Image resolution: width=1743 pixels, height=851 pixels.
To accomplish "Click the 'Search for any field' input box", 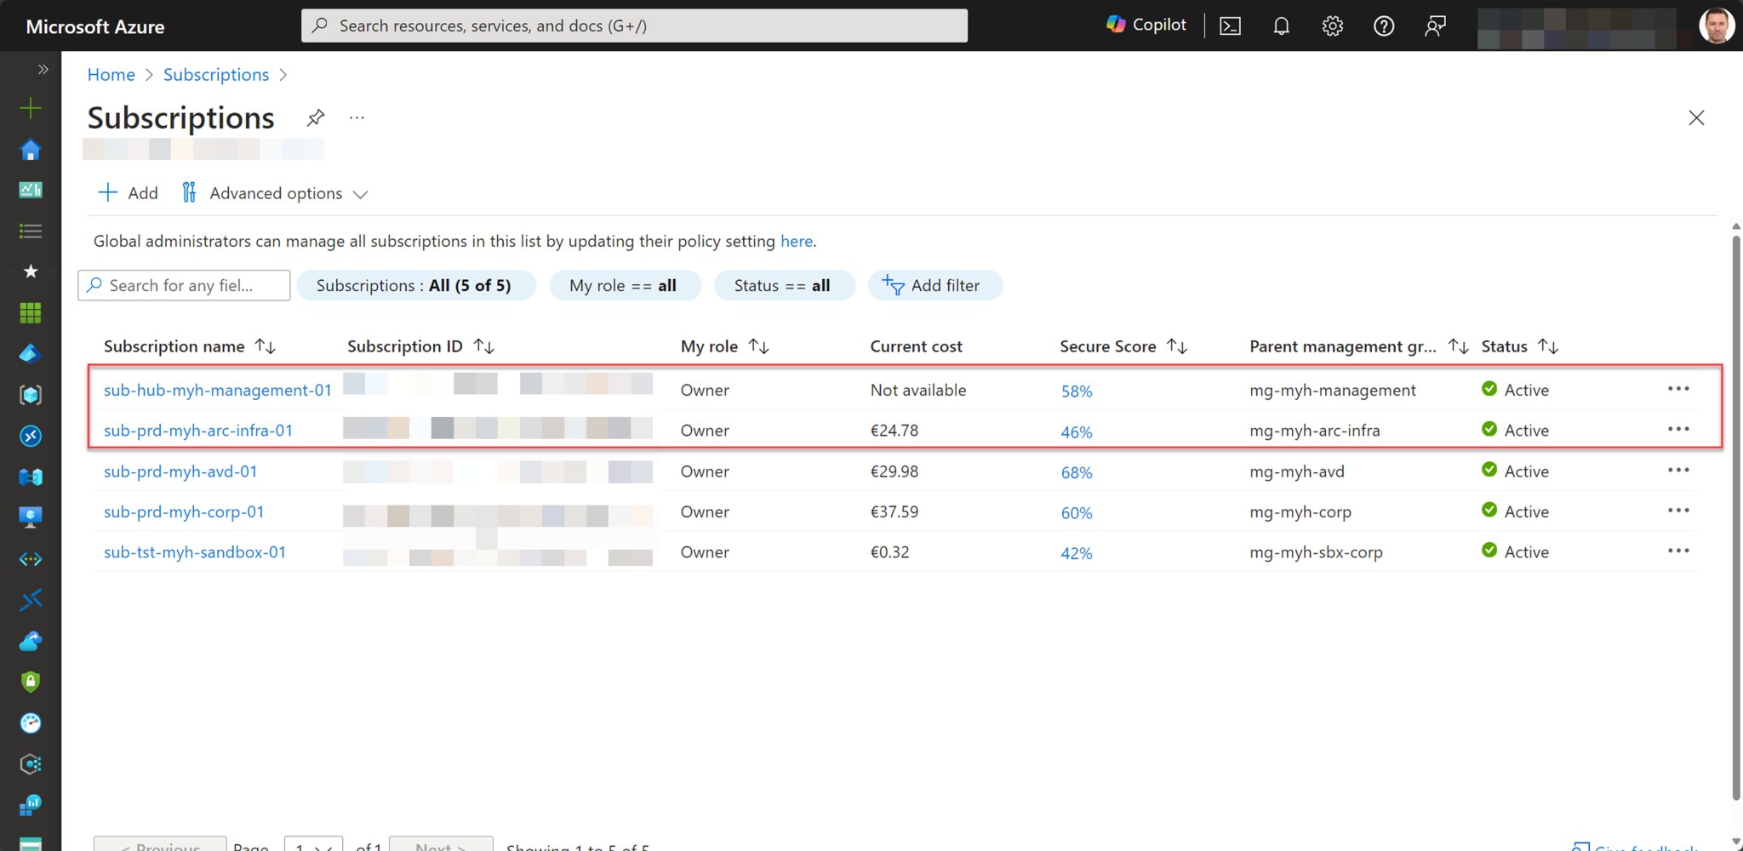I will 183,285.
